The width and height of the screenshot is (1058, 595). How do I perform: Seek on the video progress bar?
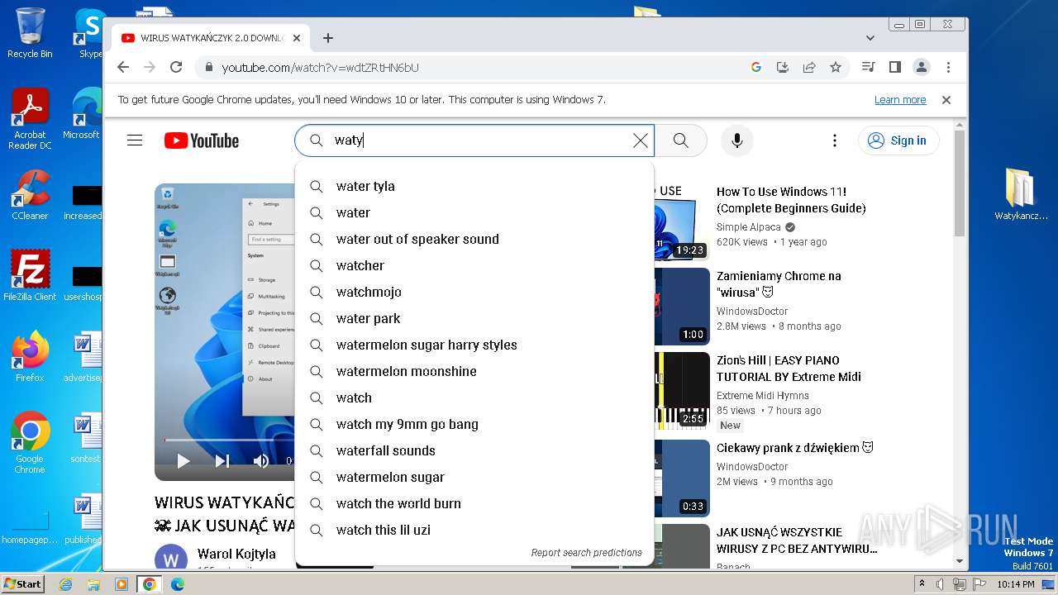click(230, 440)
